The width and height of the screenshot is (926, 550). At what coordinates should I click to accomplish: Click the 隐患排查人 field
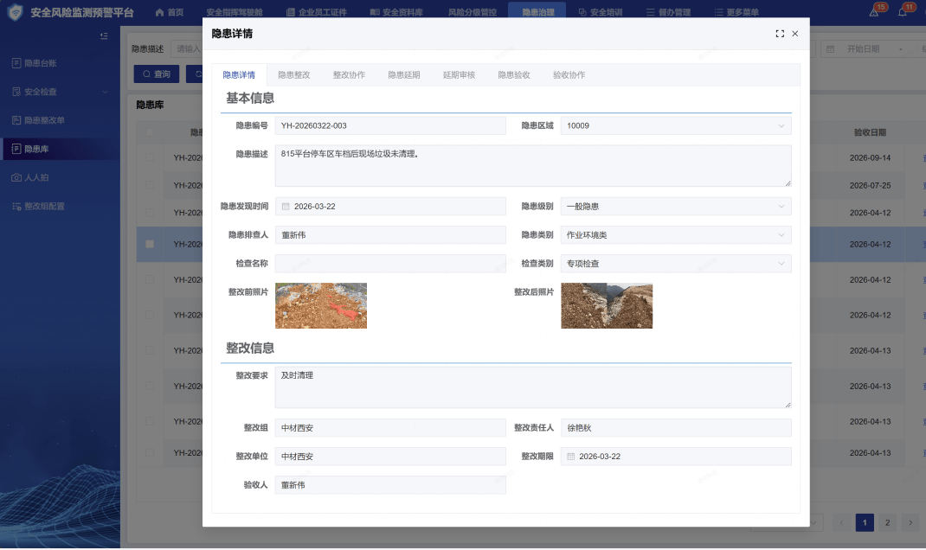390,235
